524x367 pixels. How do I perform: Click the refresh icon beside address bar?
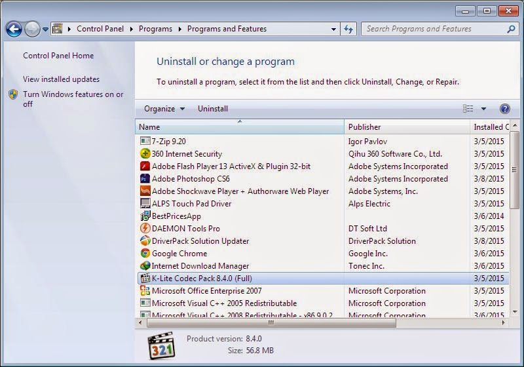click(348, 29)
